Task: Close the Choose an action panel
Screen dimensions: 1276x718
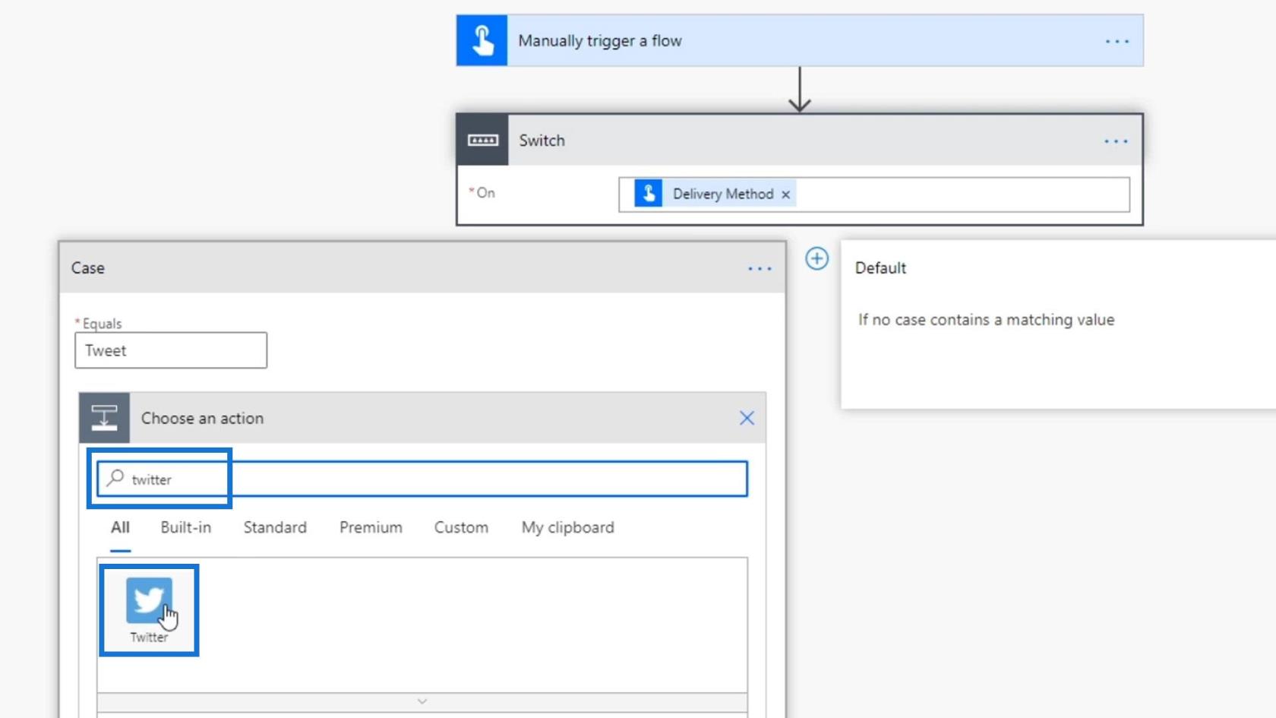Action: [747, 418]
